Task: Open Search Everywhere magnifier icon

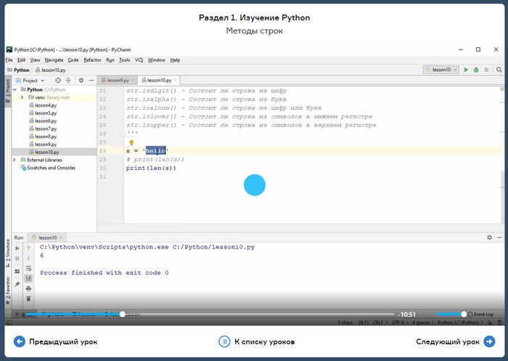Action: [499, 70]
